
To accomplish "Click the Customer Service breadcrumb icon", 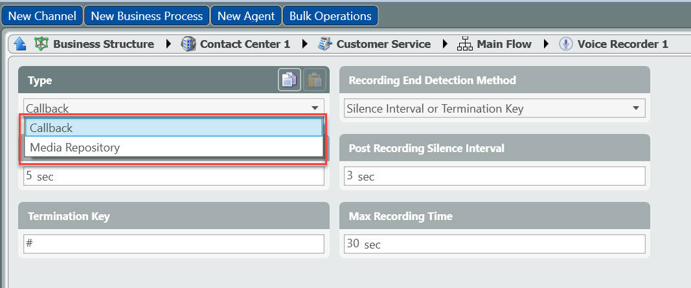I will (x=325, y=44).
